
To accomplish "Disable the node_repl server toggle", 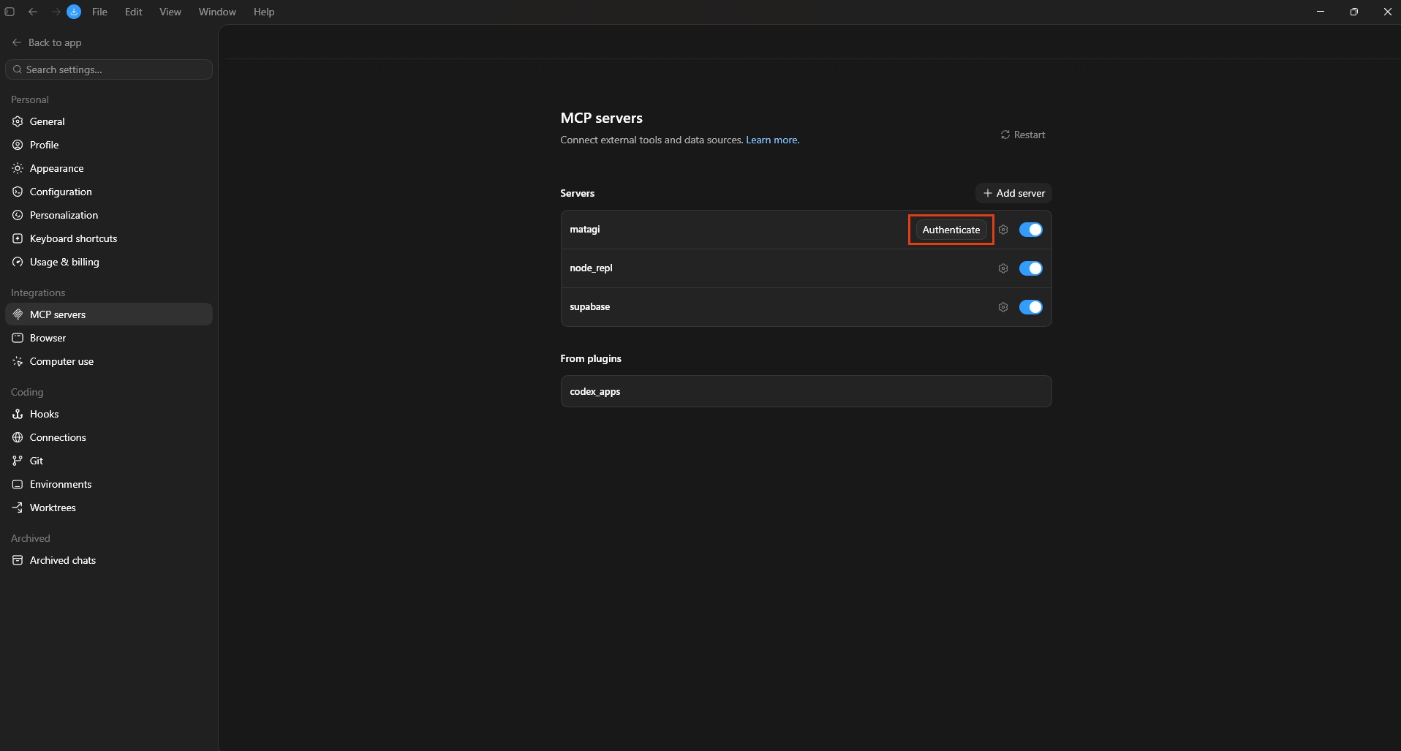I will tap(1031, 268).
